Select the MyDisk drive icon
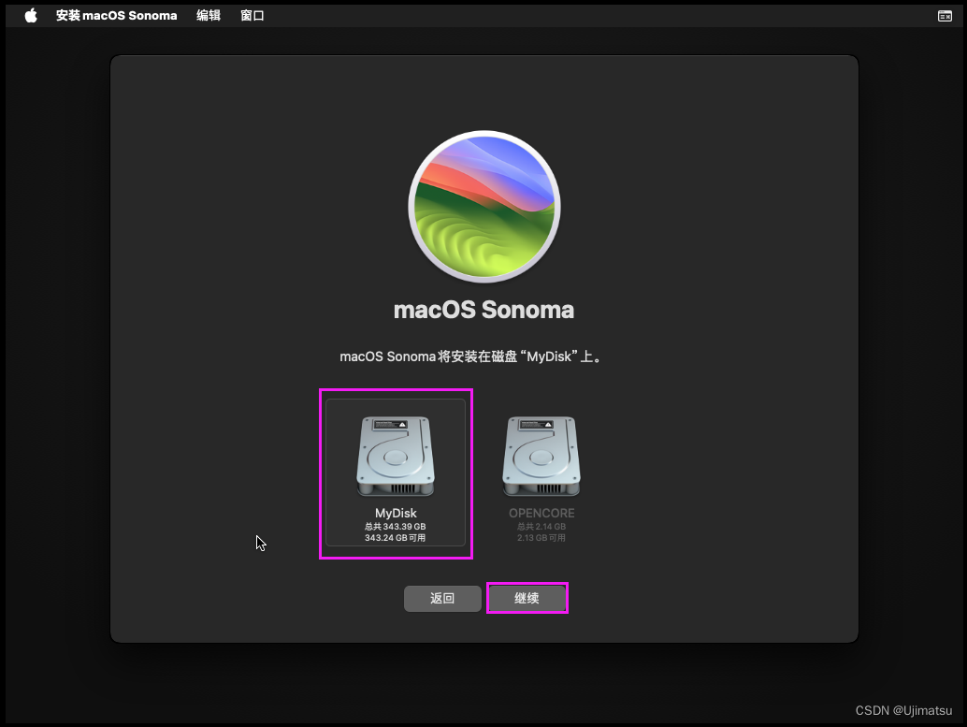The width and height of the screenshot is (967, 727). pyautogui.click(x=396, y=456)
